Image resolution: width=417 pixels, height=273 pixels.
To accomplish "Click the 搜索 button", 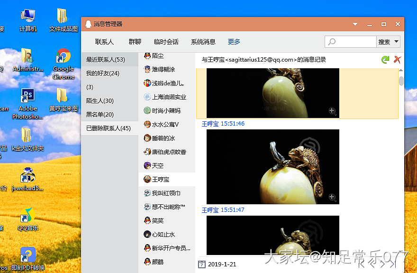I will [x=384, y=42].
